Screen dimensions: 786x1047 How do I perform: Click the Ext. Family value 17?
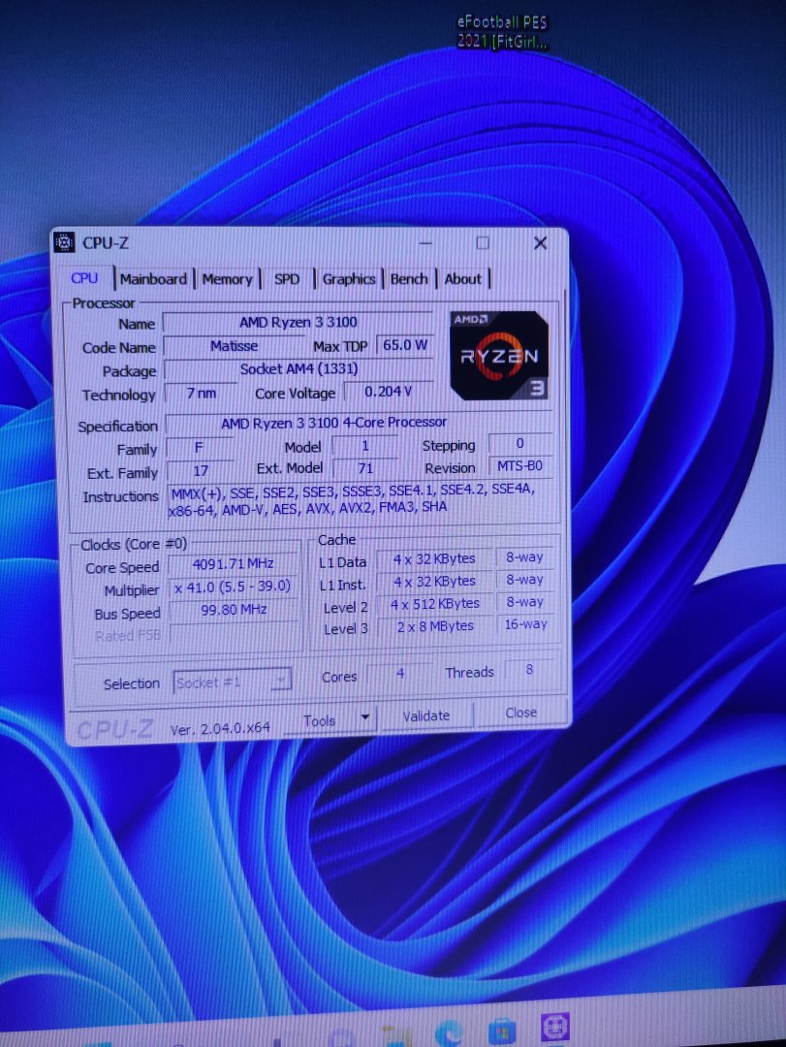click(201, 471)
